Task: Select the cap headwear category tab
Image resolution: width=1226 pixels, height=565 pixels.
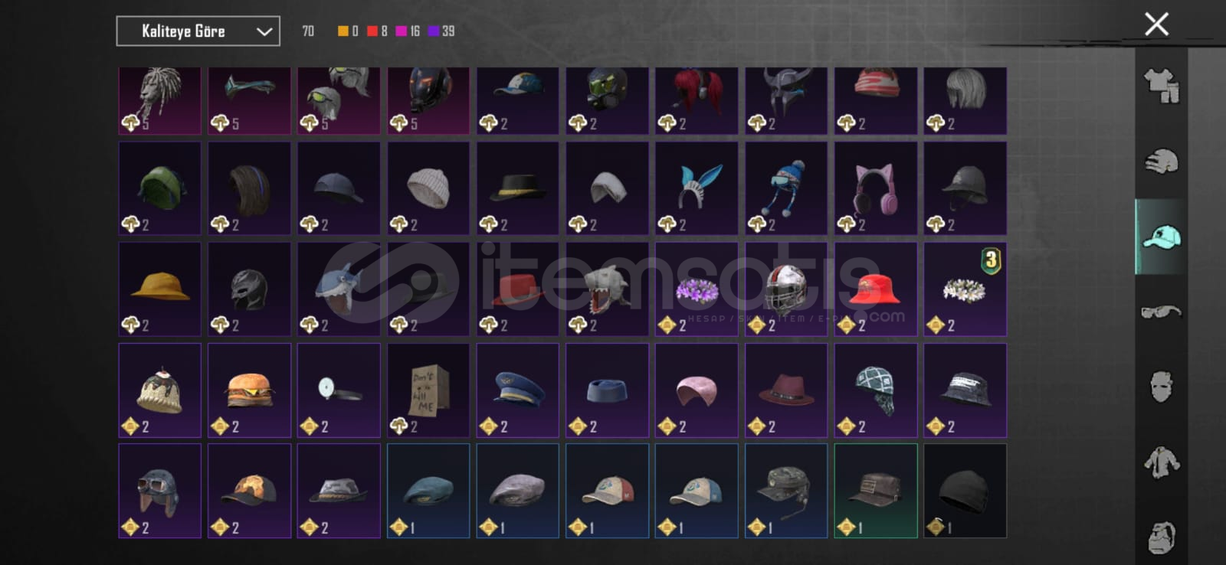Action: [1161, 237]
